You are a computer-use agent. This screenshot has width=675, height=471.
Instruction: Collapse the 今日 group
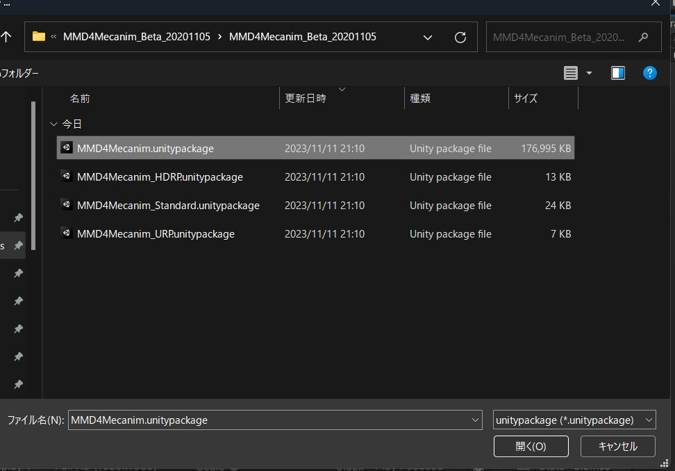pos(53,124)
